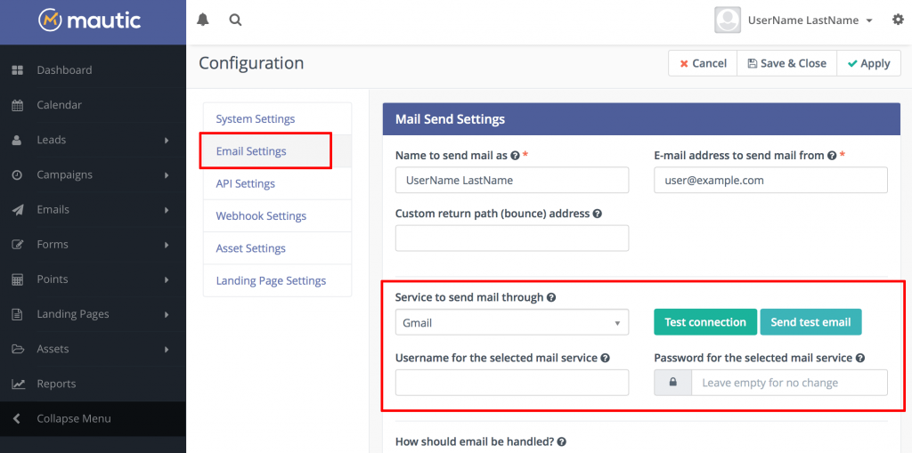The width and height of the screenshot is (912, 453).
Task: Go to Dashboard in sidebar
Action: pyautogui.click(x=64, y=70)
